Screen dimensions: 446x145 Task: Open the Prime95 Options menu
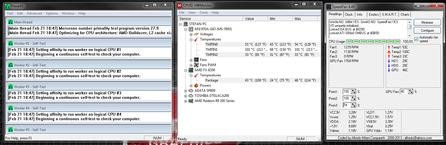tap(52, 13)
